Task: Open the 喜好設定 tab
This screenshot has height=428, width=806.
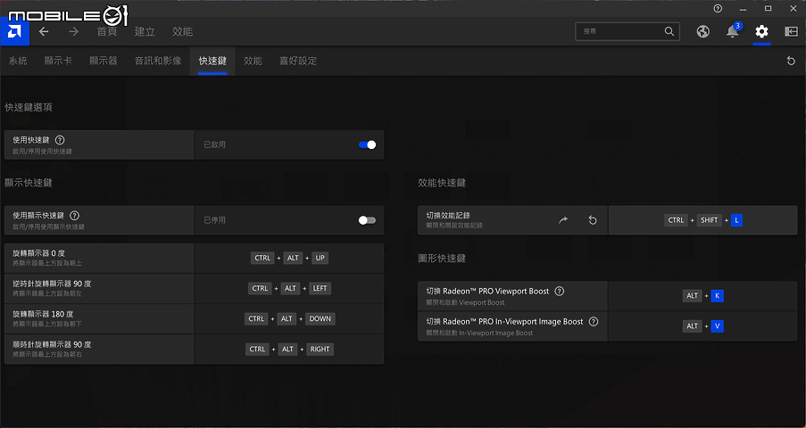Action: (298, 61)
